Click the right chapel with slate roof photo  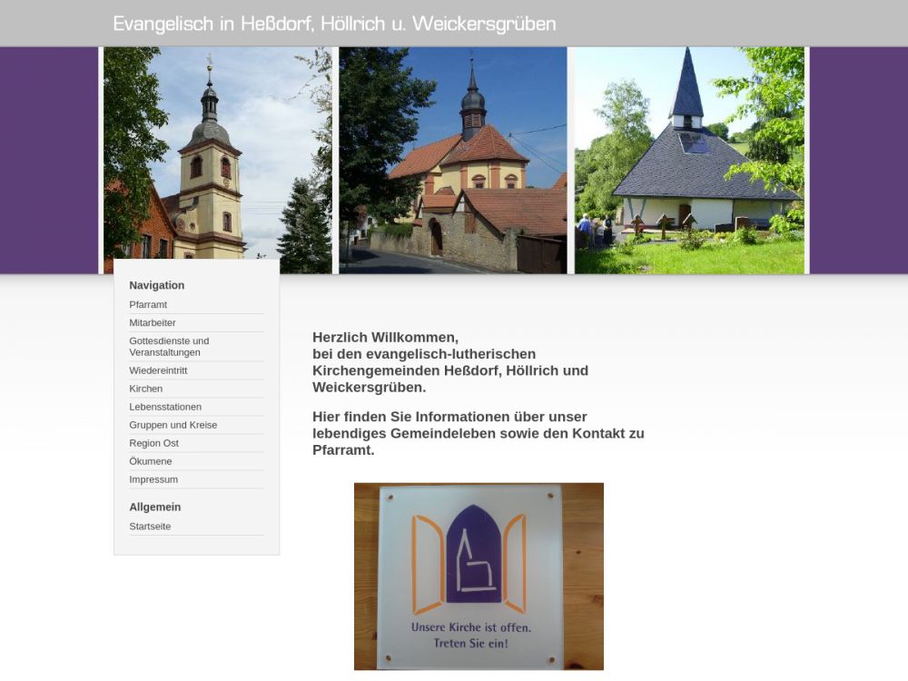pos(689,160)
